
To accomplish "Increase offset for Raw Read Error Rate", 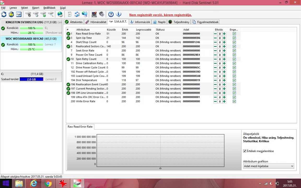I will (x=224, y=34).
